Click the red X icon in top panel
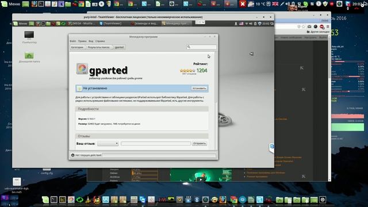The image size is (368, 207). (x=243, y=4)
